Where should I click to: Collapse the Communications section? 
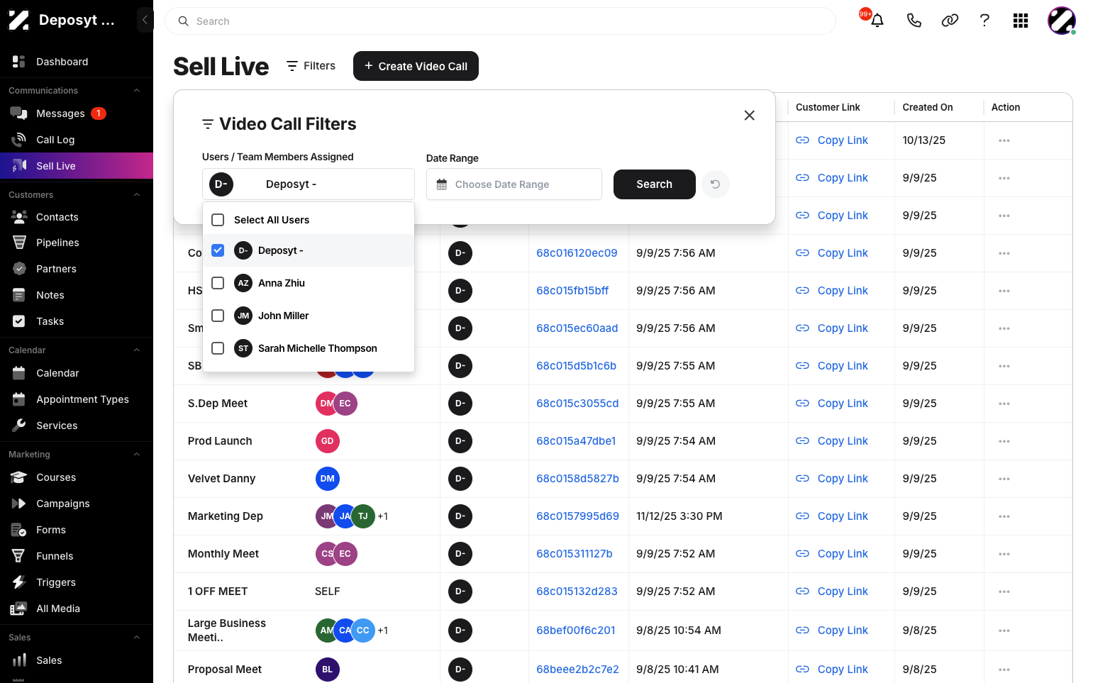point(137,91)
